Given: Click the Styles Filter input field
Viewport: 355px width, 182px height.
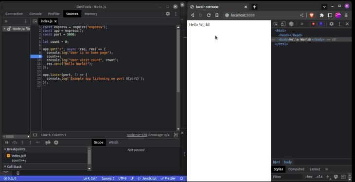Looking at the screenshot, I should click(x=286, y=177).
